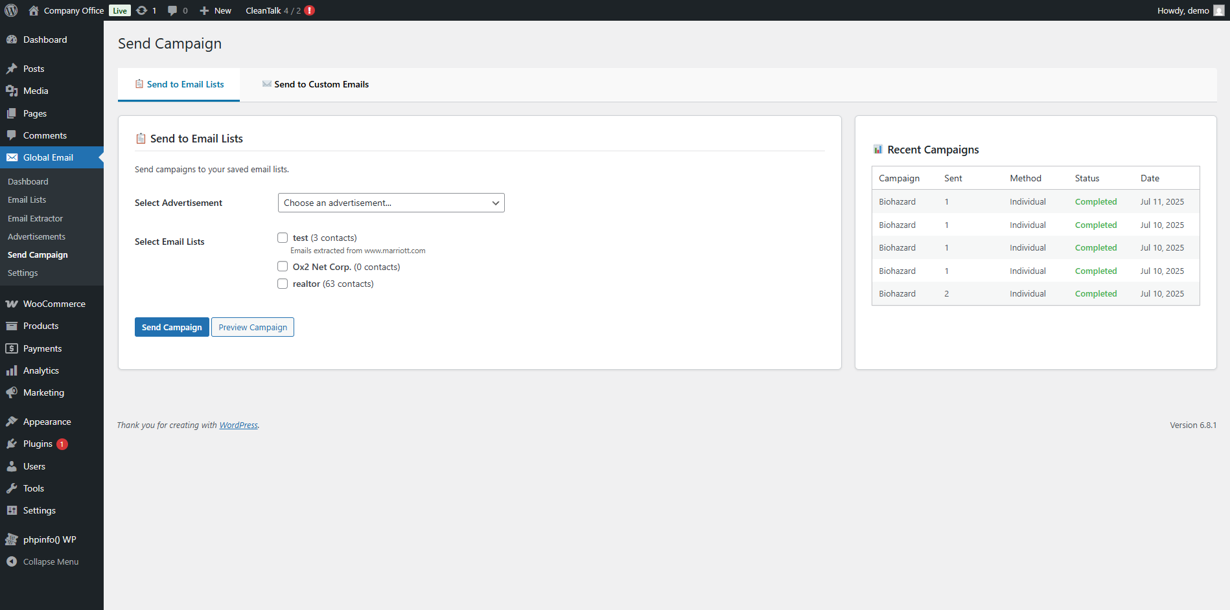Open Email Extractor submenu item
This screenshot has width=1230, height=610.
pyautogui.click(x=36, y=218)
